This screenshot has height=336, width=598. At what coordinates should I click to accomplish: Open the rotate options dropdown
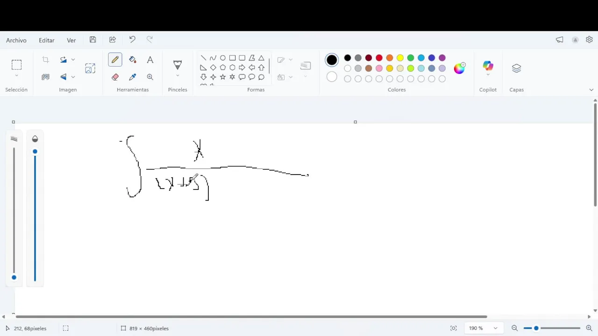[x=73, y=60]
